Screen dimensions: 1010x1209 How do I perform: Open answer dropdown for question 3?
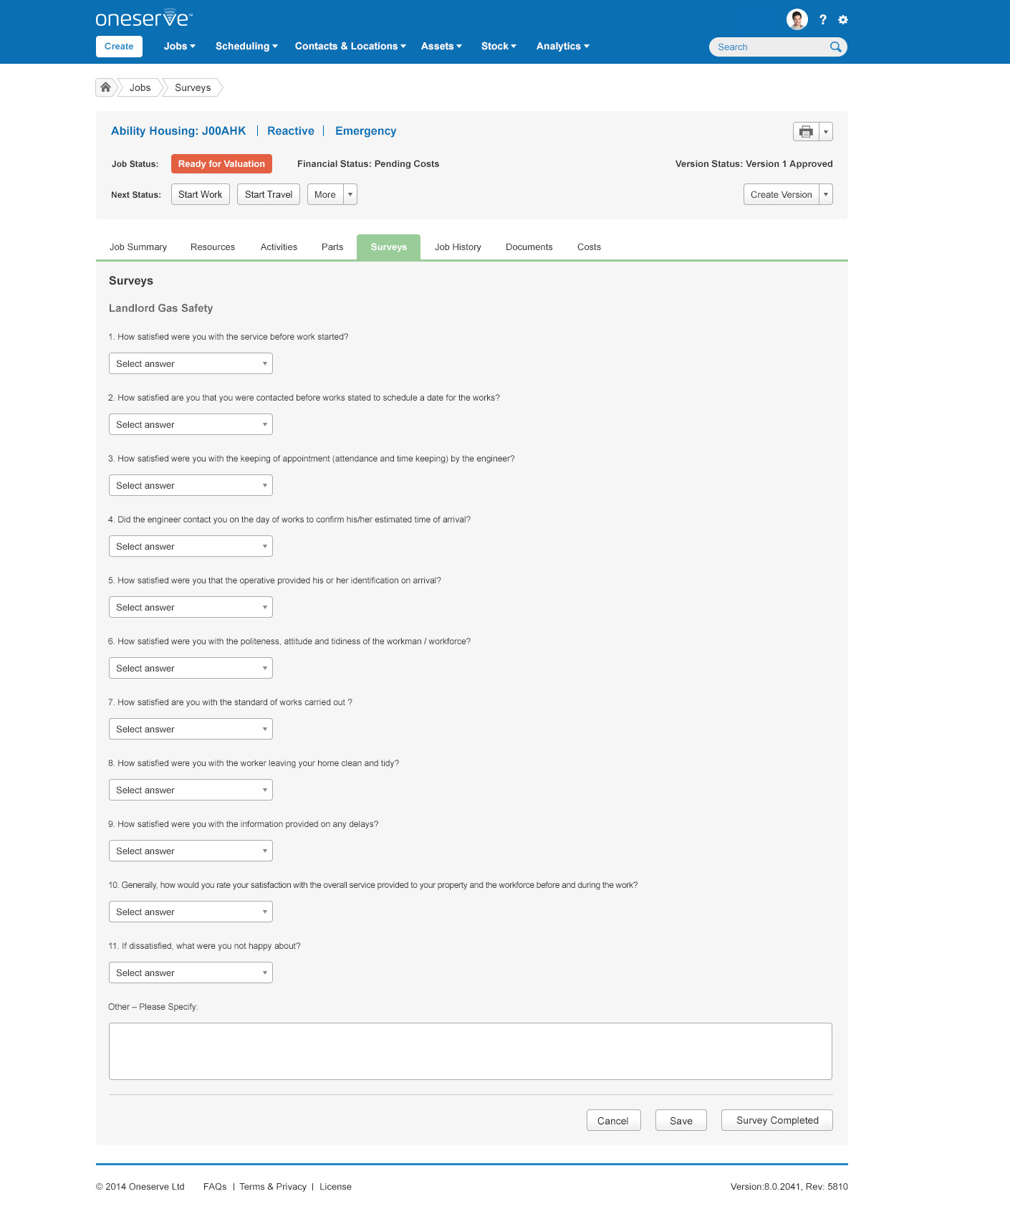(191, 485)
